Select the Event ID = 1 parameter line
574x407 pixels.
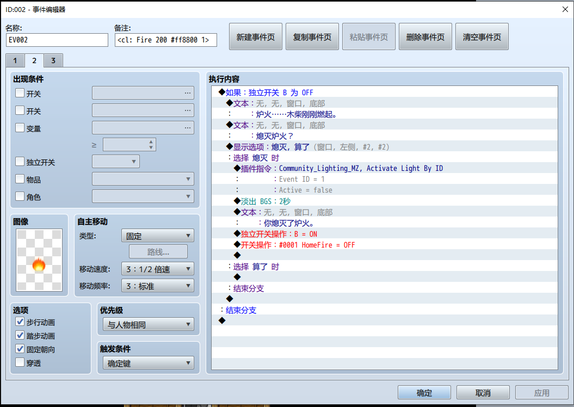[384, 180]
